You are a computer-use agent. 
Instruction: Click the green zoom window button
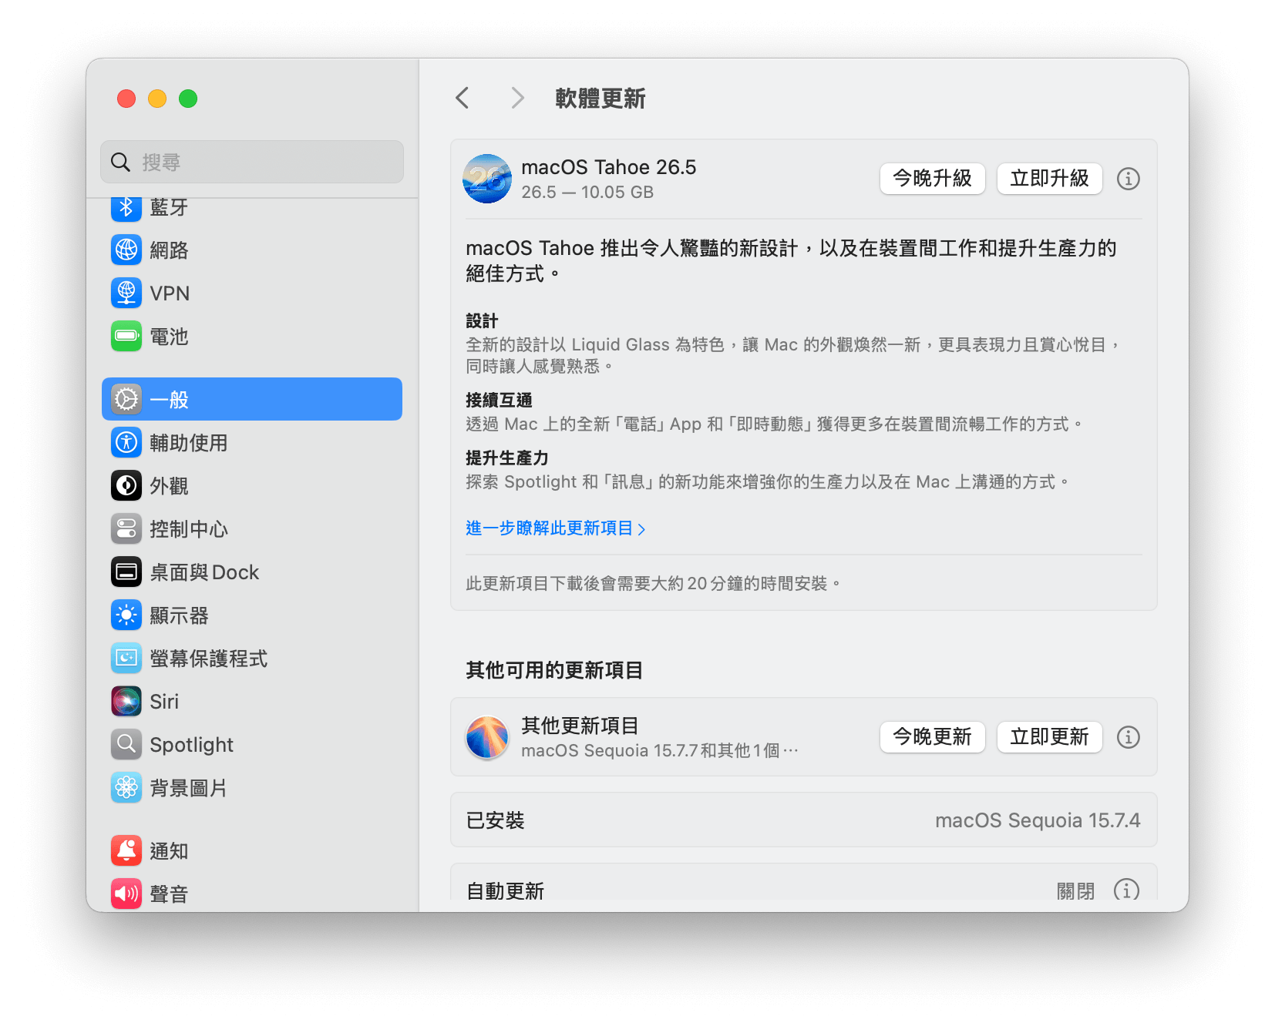[188, 99]
